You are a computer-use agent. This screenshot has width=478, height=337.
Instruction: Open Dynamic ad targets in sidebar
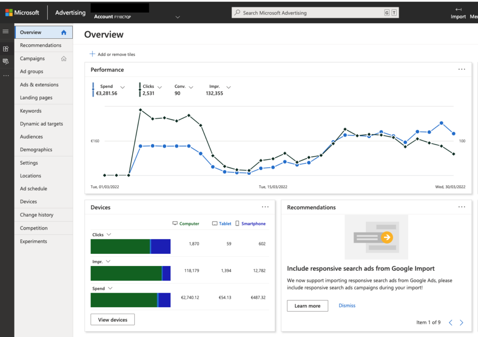(43, 124)
